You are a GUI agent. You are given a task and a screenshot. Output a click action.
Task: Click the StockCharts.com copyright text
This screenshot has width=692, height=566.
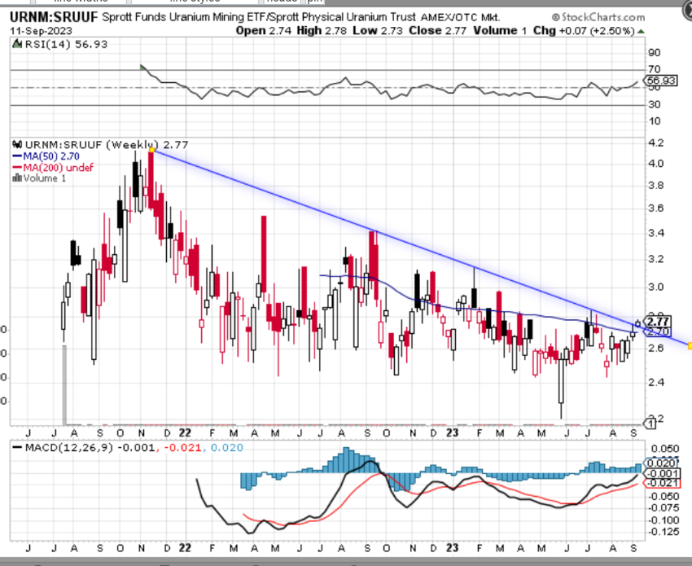[x=598, y=17]
